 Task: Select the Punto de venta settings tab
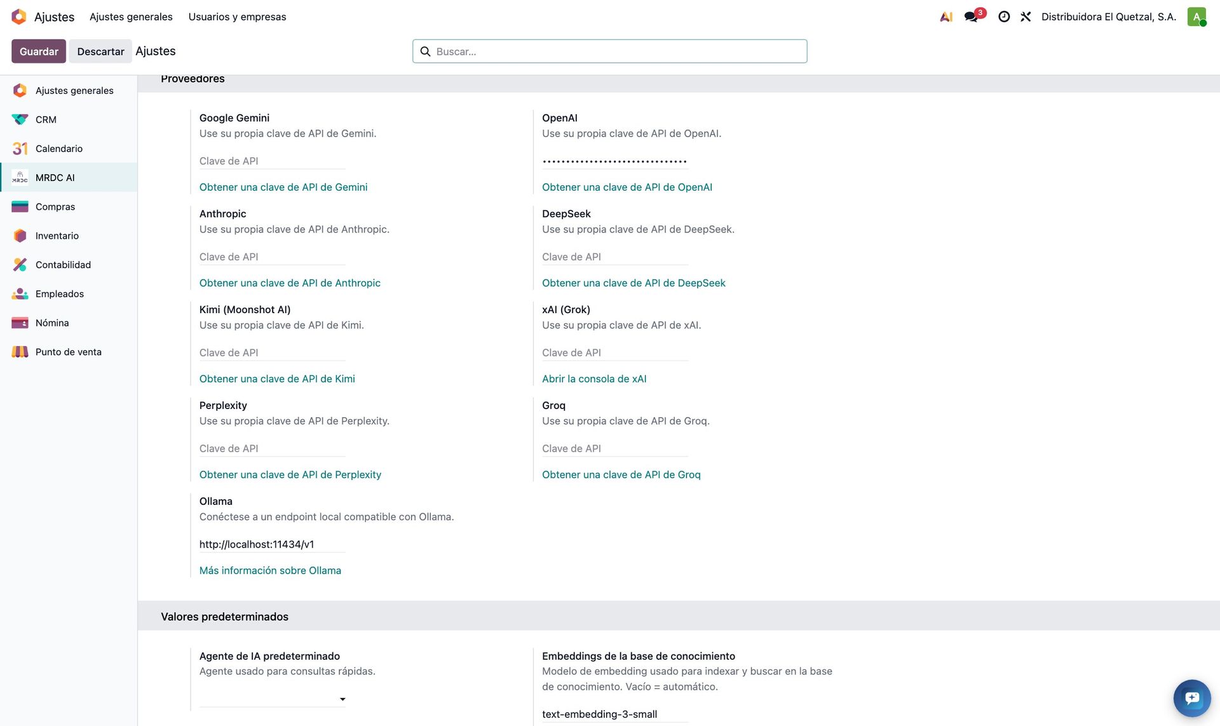click(69, 352)
